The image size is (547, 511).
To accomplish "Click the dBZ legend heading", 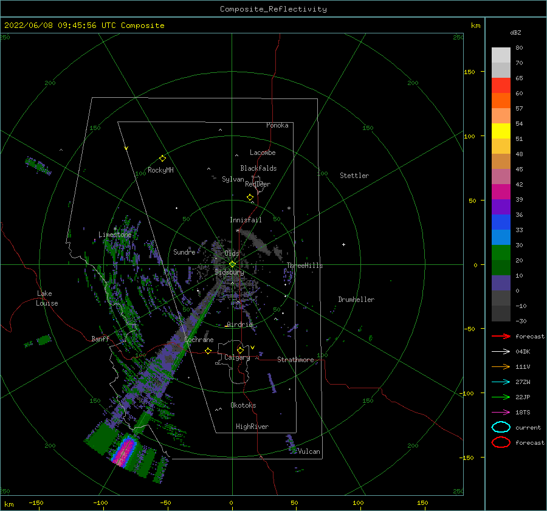I will (515, 32).
